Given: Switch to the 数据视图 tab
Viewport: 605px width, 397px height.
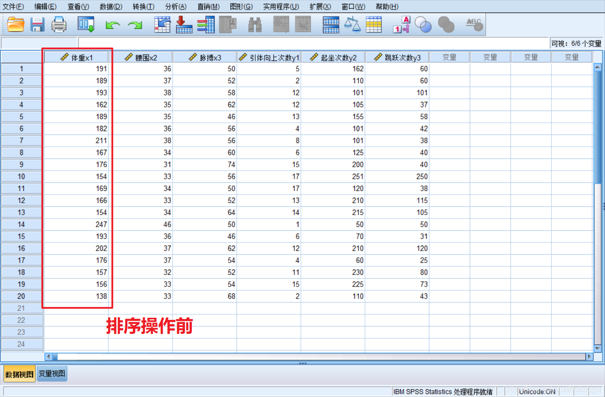Looking at the screenshot, I should (20, 374).
